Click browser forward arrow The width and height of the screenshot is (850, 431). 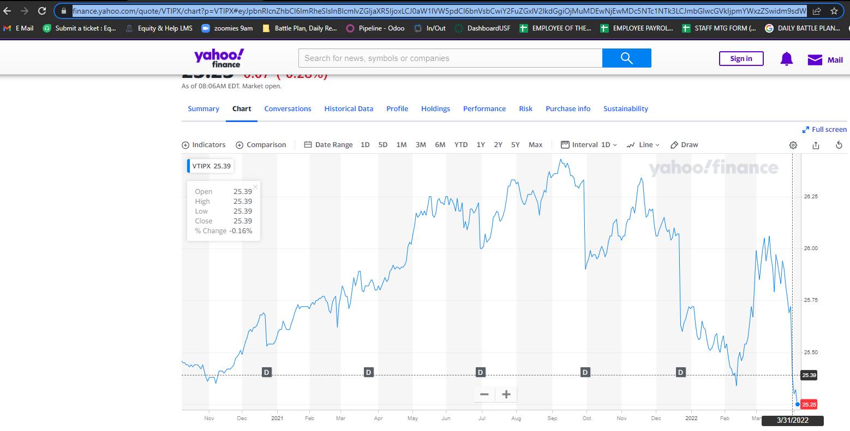click(x=25, y=11)
